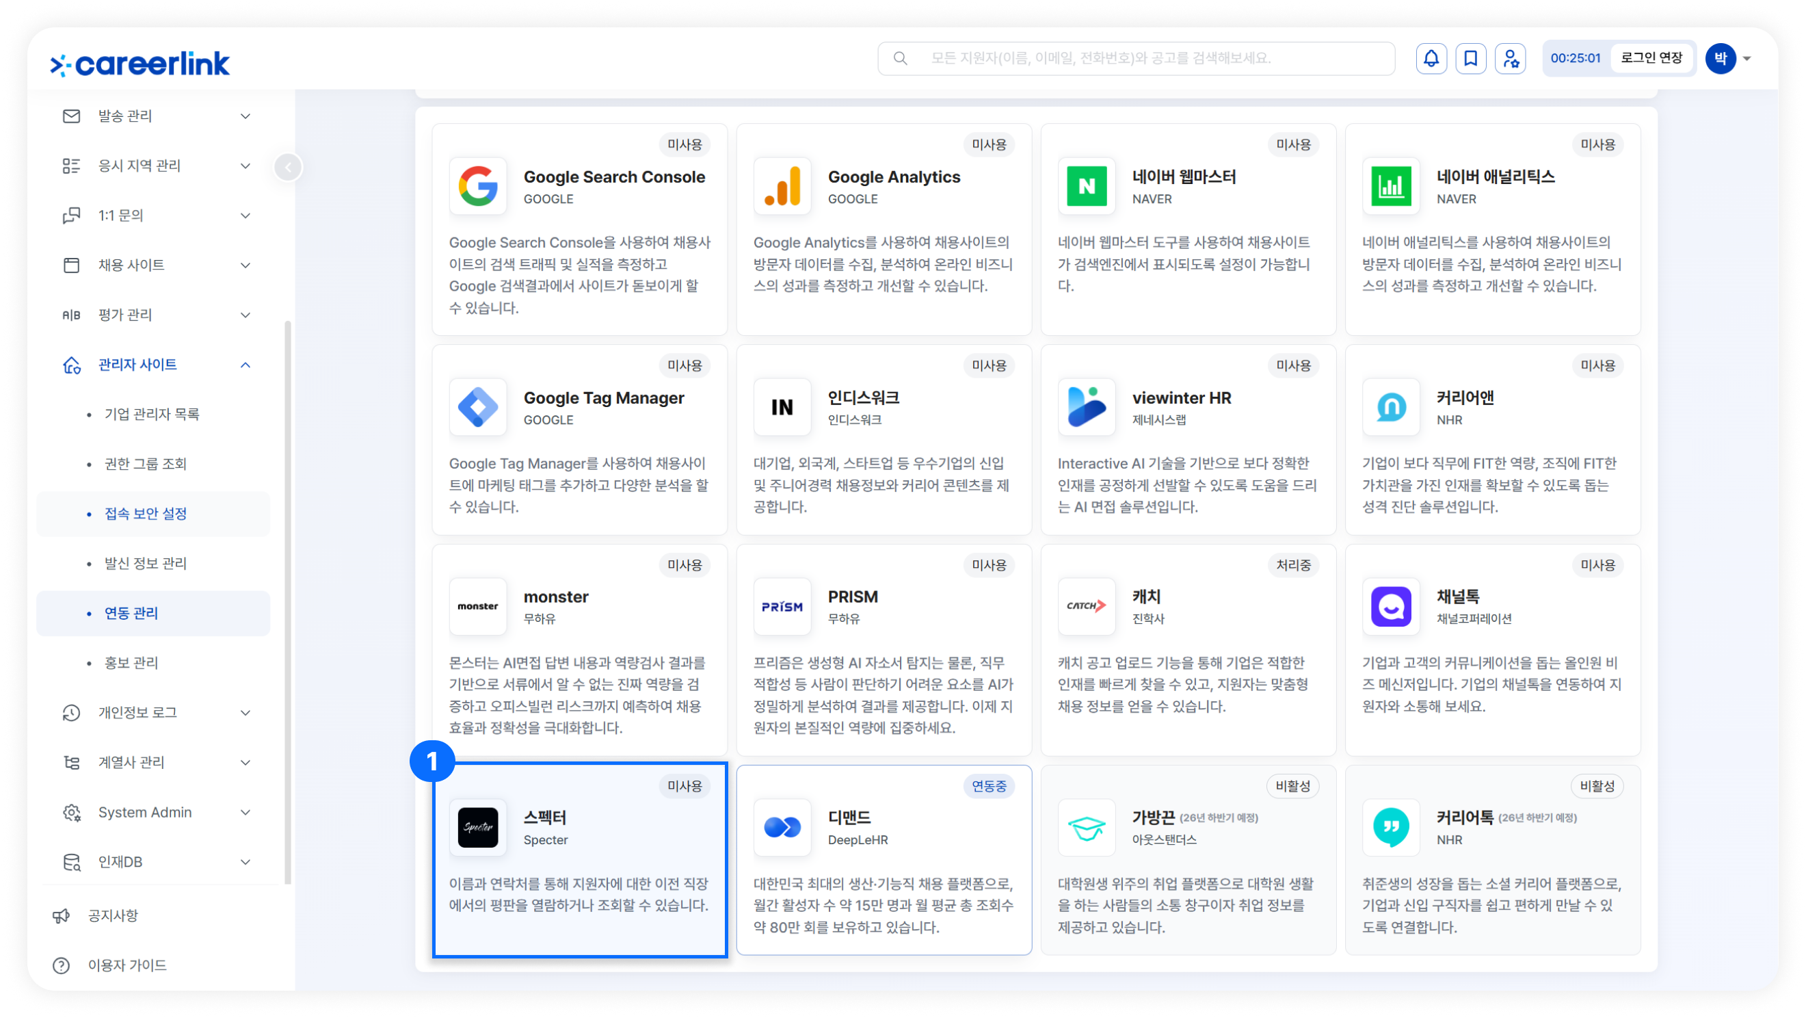Focus the applicant search input field
Viewport: 1806px width, 1018px height.
pos(1137,58)
